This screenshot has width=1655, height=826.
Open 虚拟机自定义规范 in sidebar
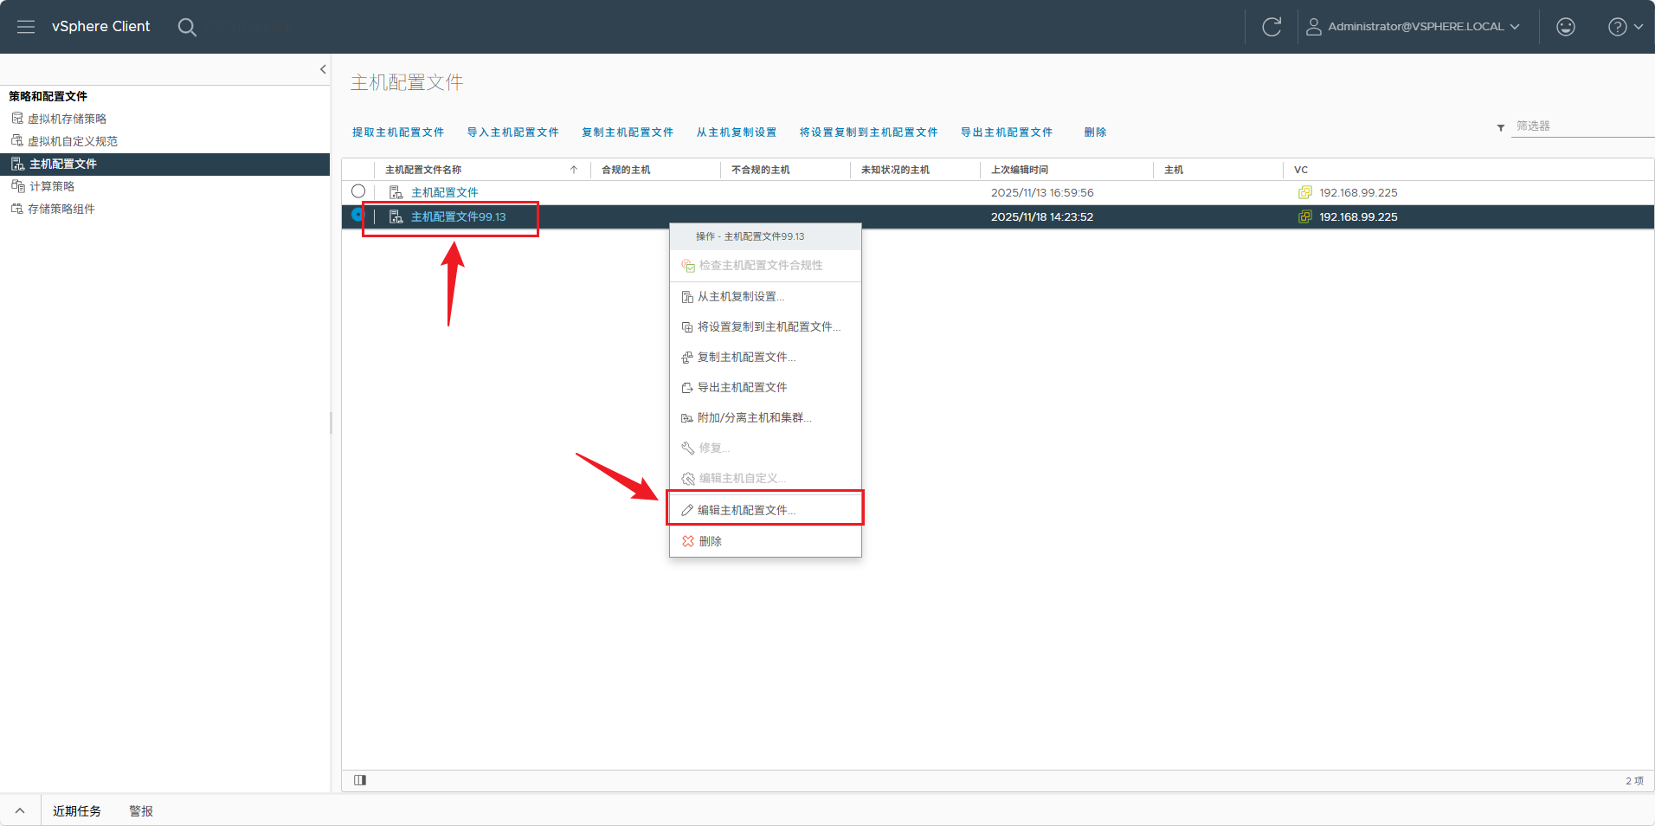pos(73,141)
